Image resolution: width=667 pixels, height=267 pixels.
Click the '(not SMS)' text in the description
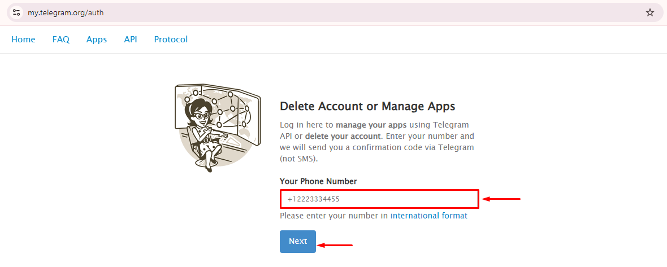coord(299,159)
